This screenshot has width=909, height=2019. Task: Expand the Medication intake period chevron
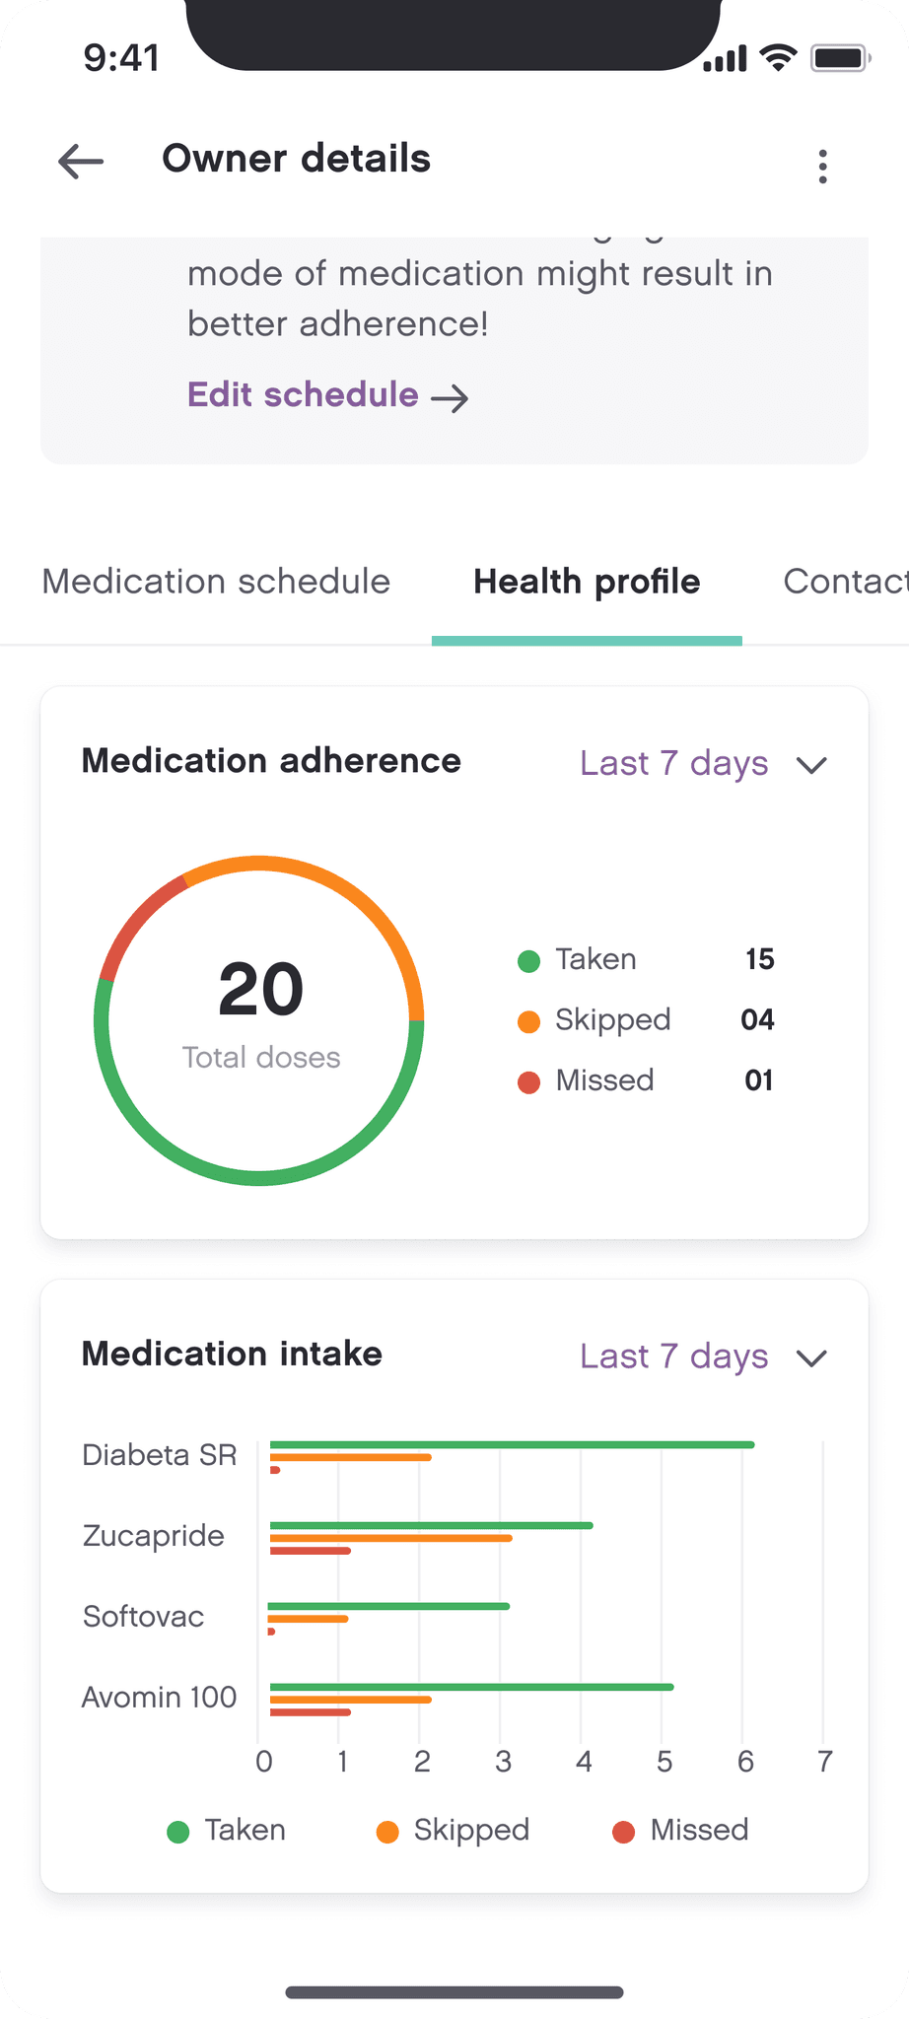coord(811,1358)
